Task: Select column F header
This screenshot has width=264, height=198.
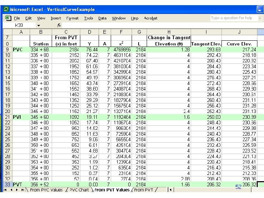Action: click(x=121, y=32)
